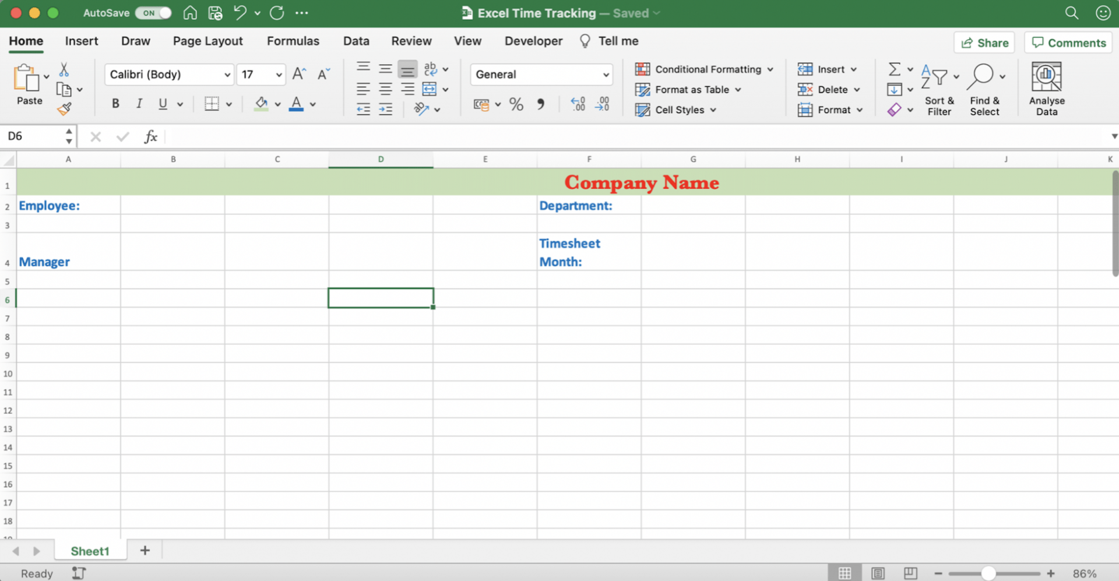Click the zoom slider handle
Screen dimensions: 1119x581
coord(988,573)
